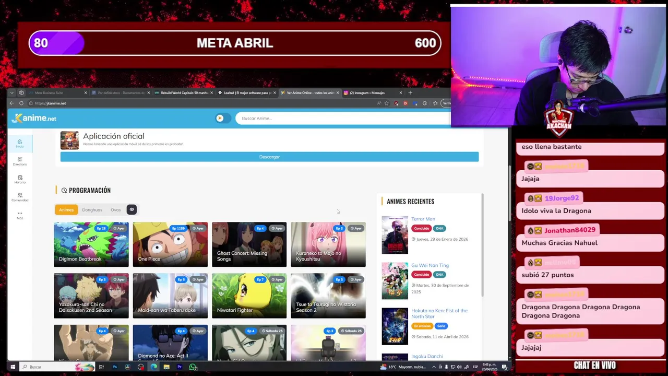This screenshot has width=668, height=376.
Task: Go back in the browser
Action: click(x=11, y=103)
